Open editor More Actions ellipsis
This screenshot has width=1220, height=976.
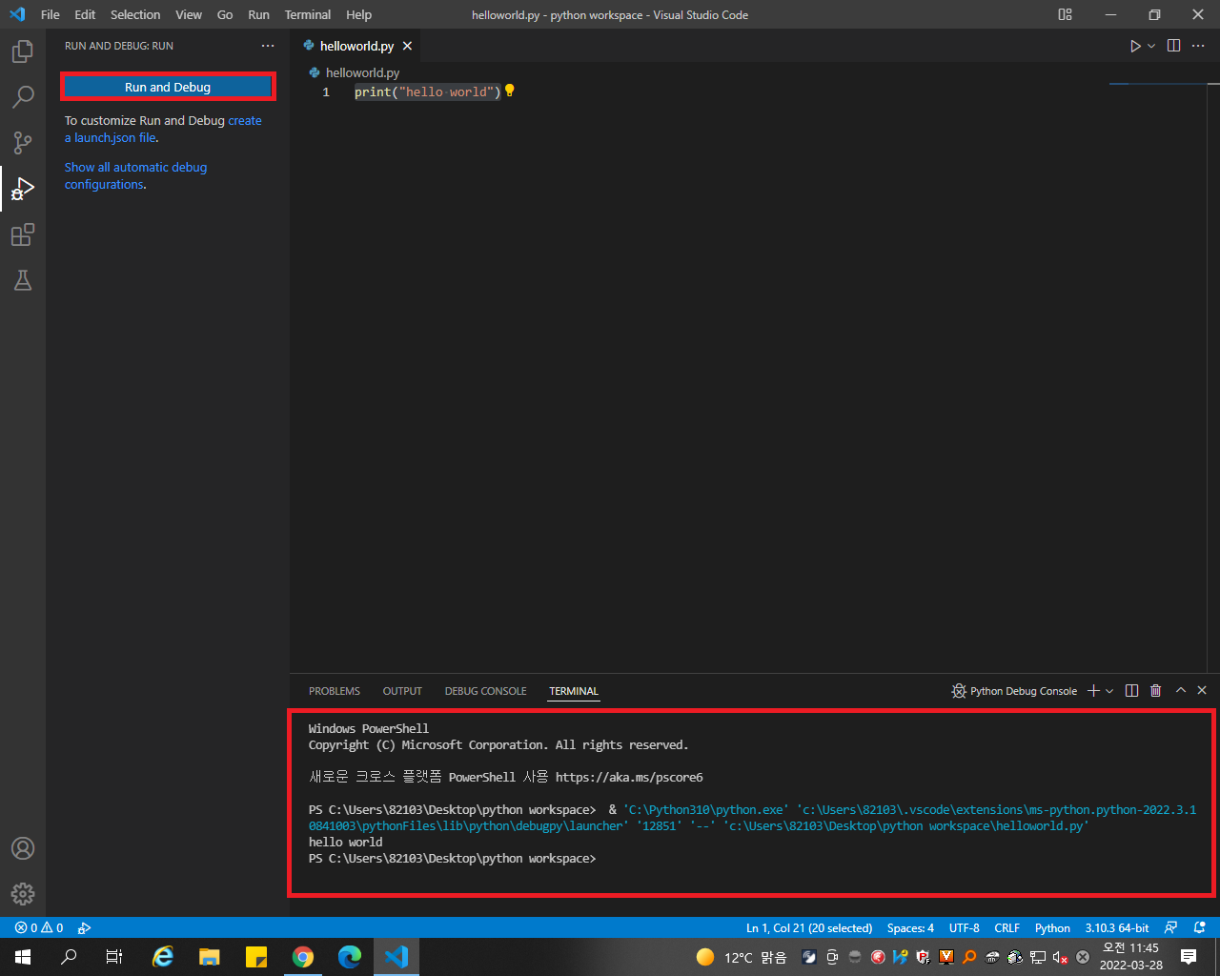[1199, 46]
